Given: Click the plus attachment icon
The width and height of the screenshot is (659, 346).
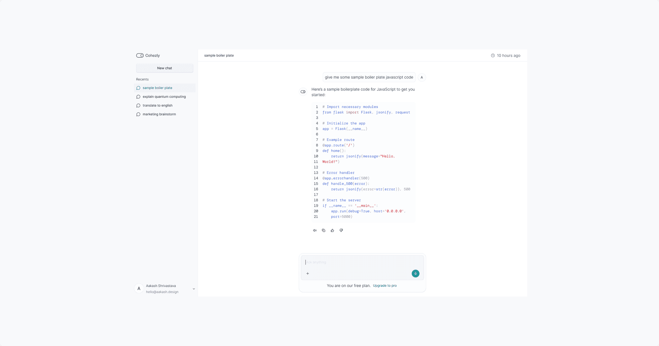Looking at the screenshot, I should click(308, 274).
